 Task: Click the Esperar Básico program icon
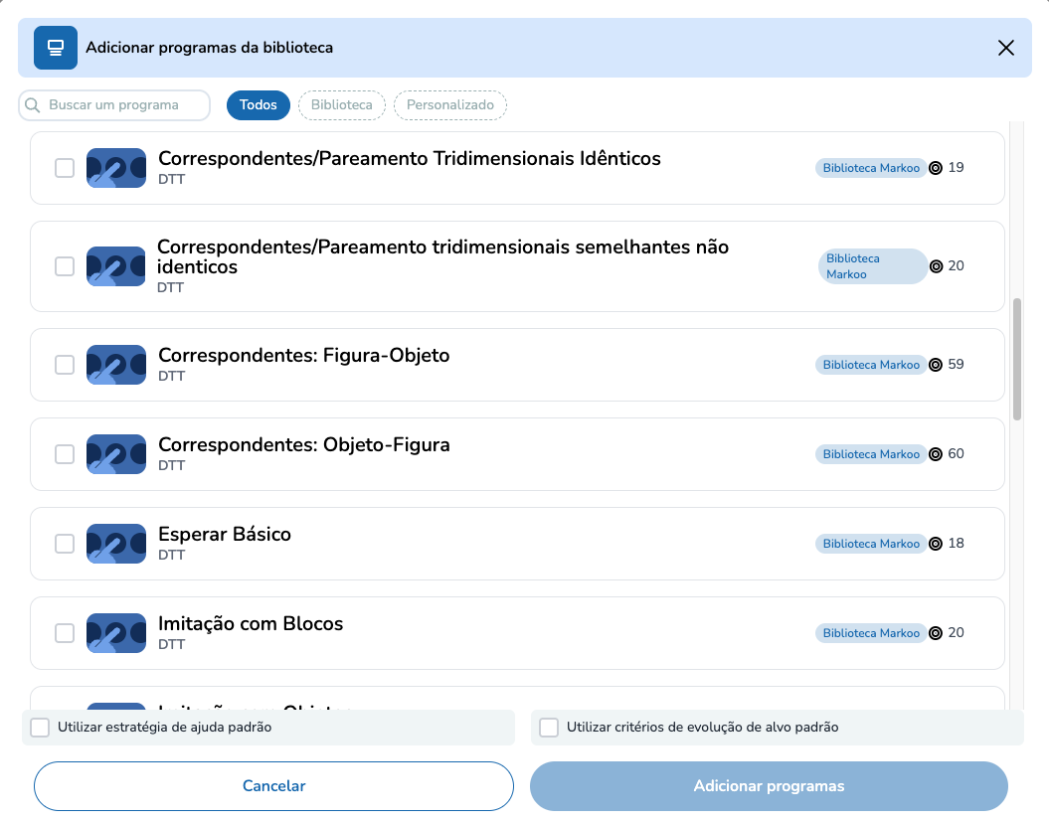click(116, 544)
